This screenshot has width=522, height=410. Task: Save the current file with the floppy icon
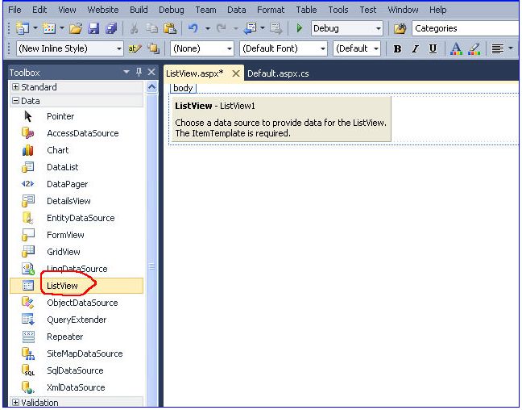click(x=93, y=29)
